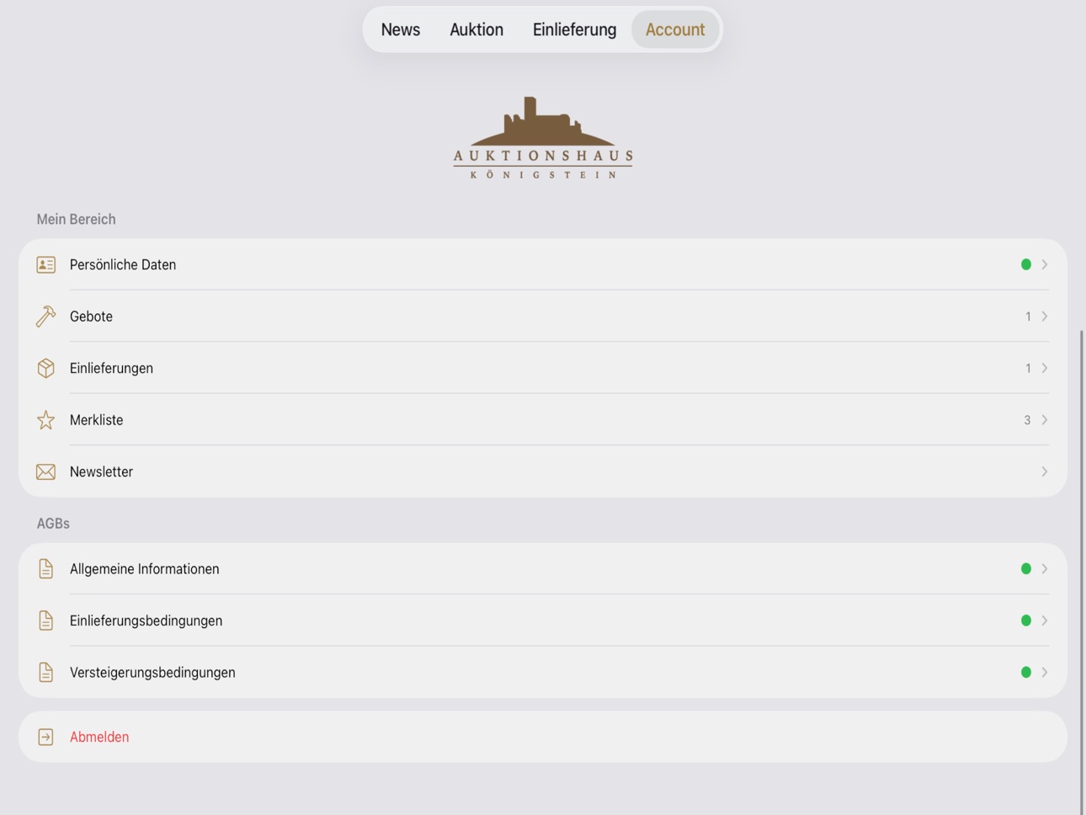
Task: Open the chevron next to Newsletter
Action: [x=1044, y=471]
